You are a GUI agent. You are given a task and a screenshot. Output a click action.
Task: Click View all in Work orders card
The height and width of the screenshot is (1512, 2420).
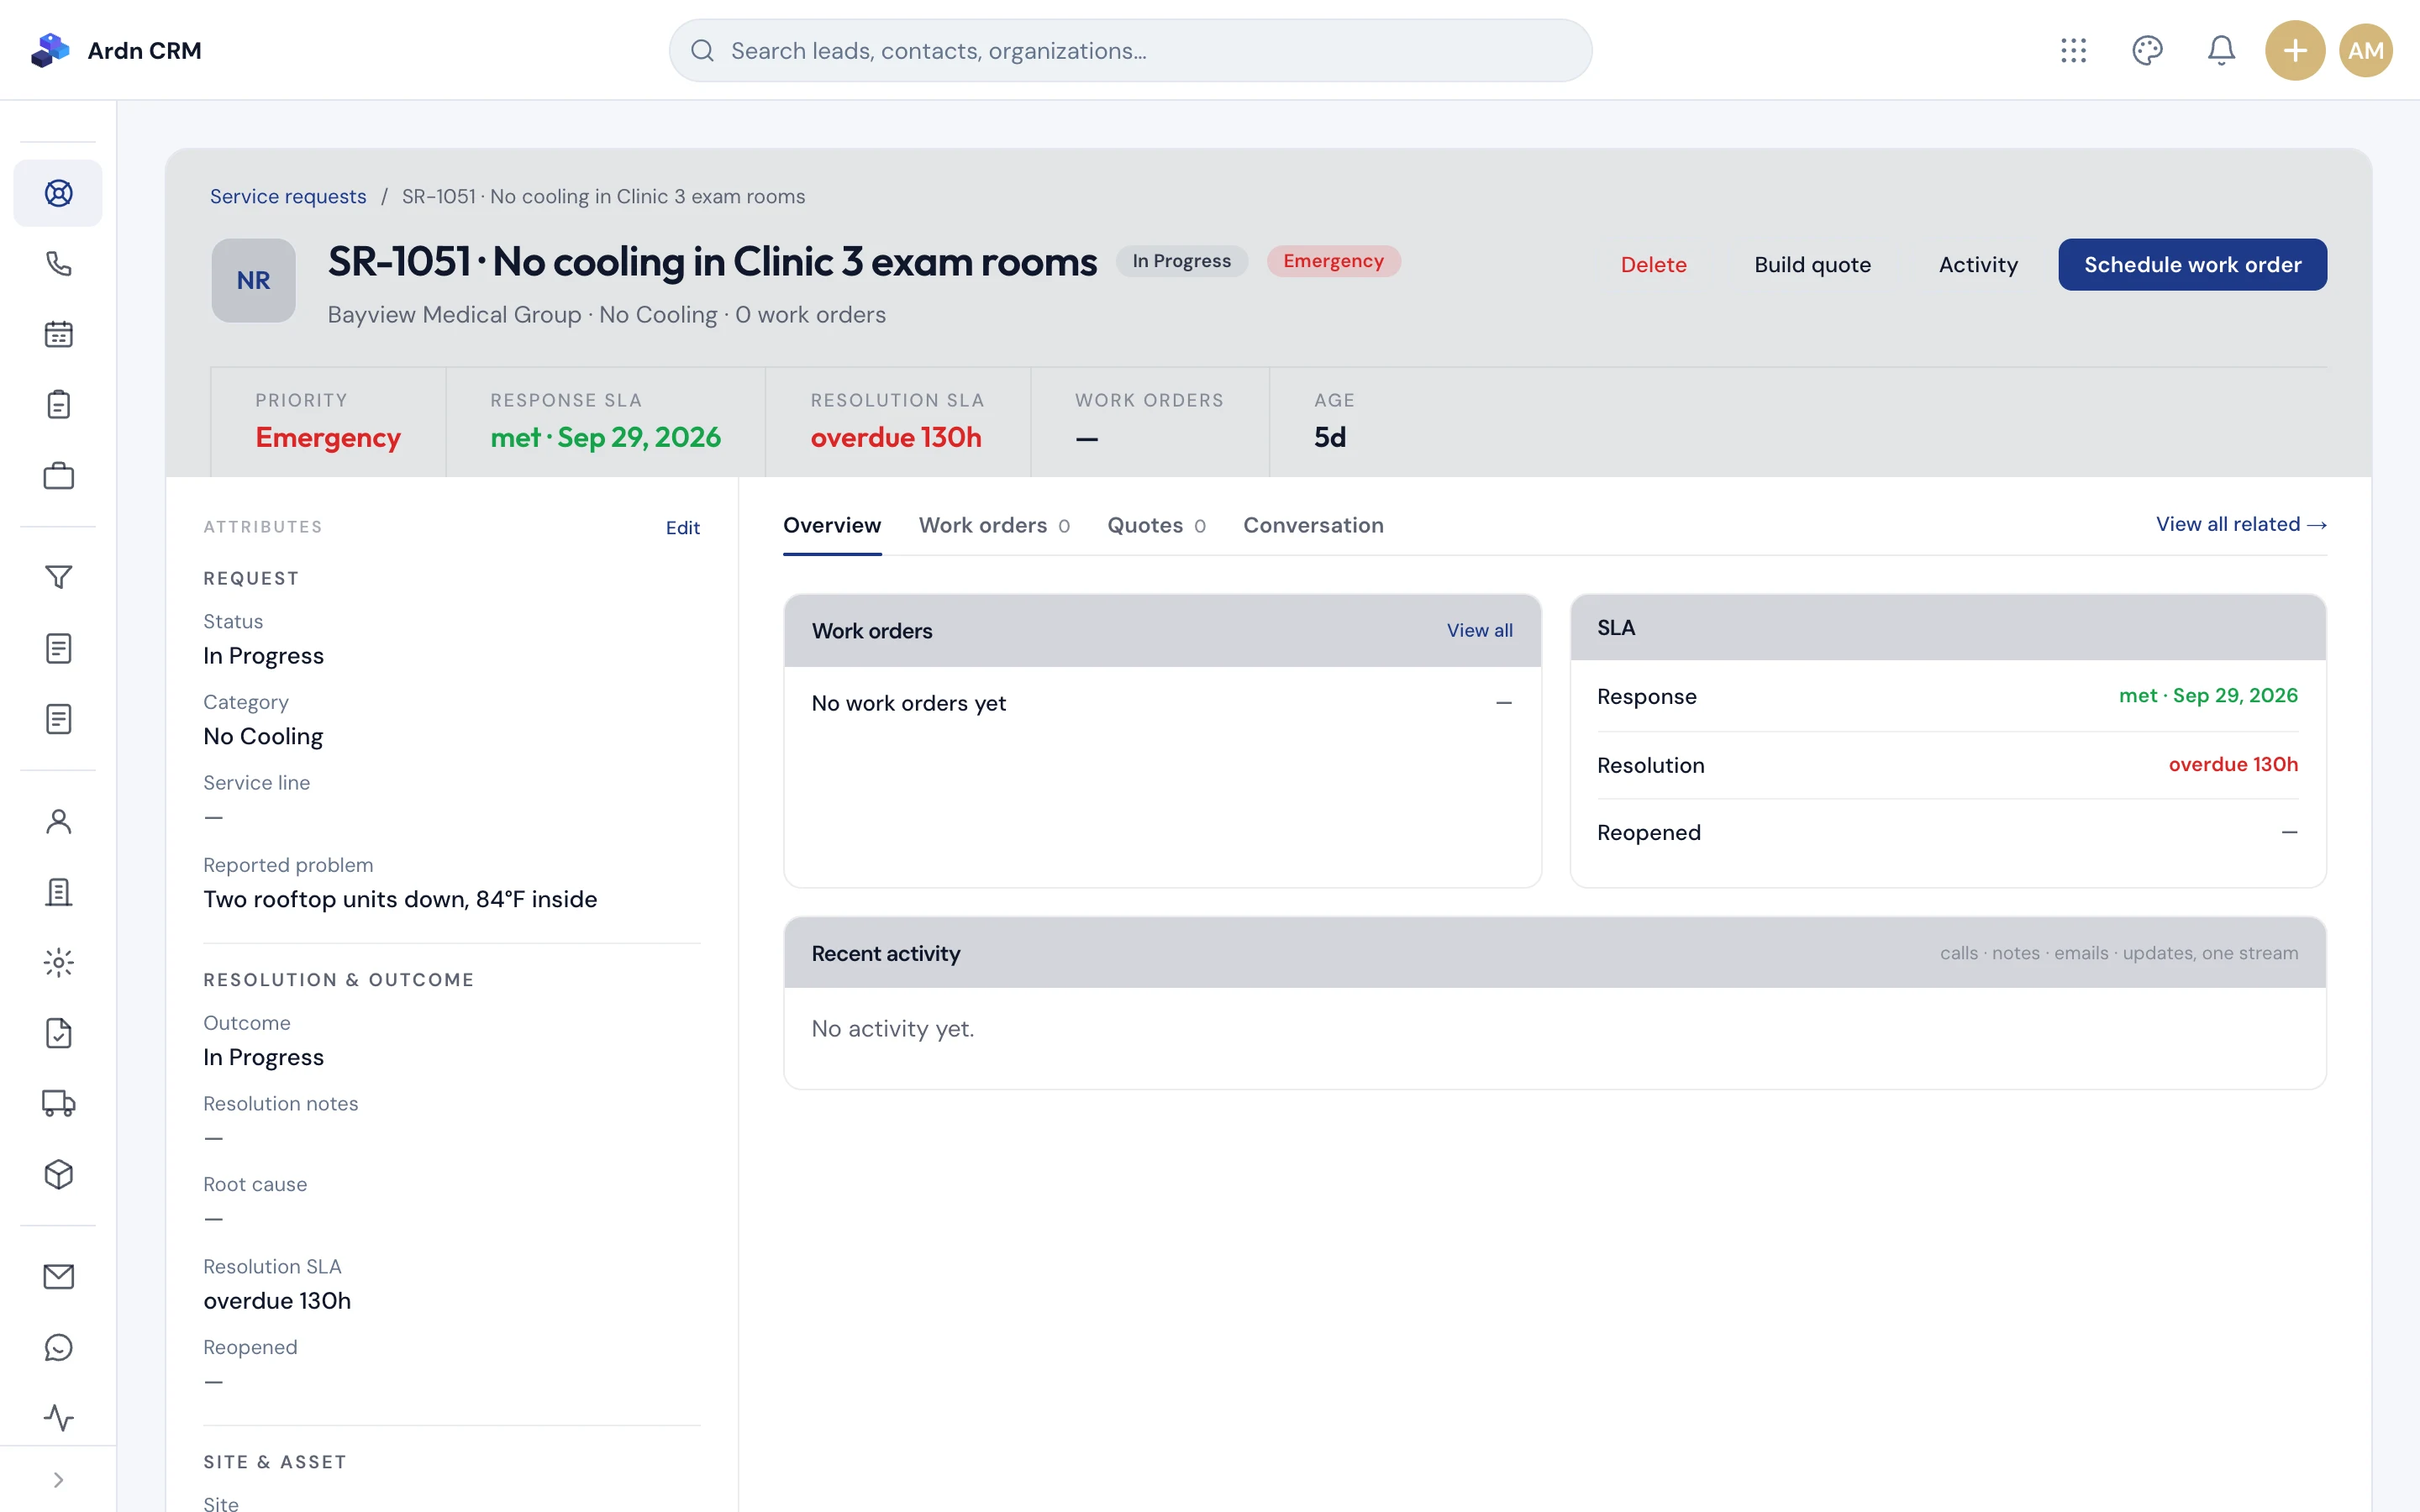point(1479,631)
